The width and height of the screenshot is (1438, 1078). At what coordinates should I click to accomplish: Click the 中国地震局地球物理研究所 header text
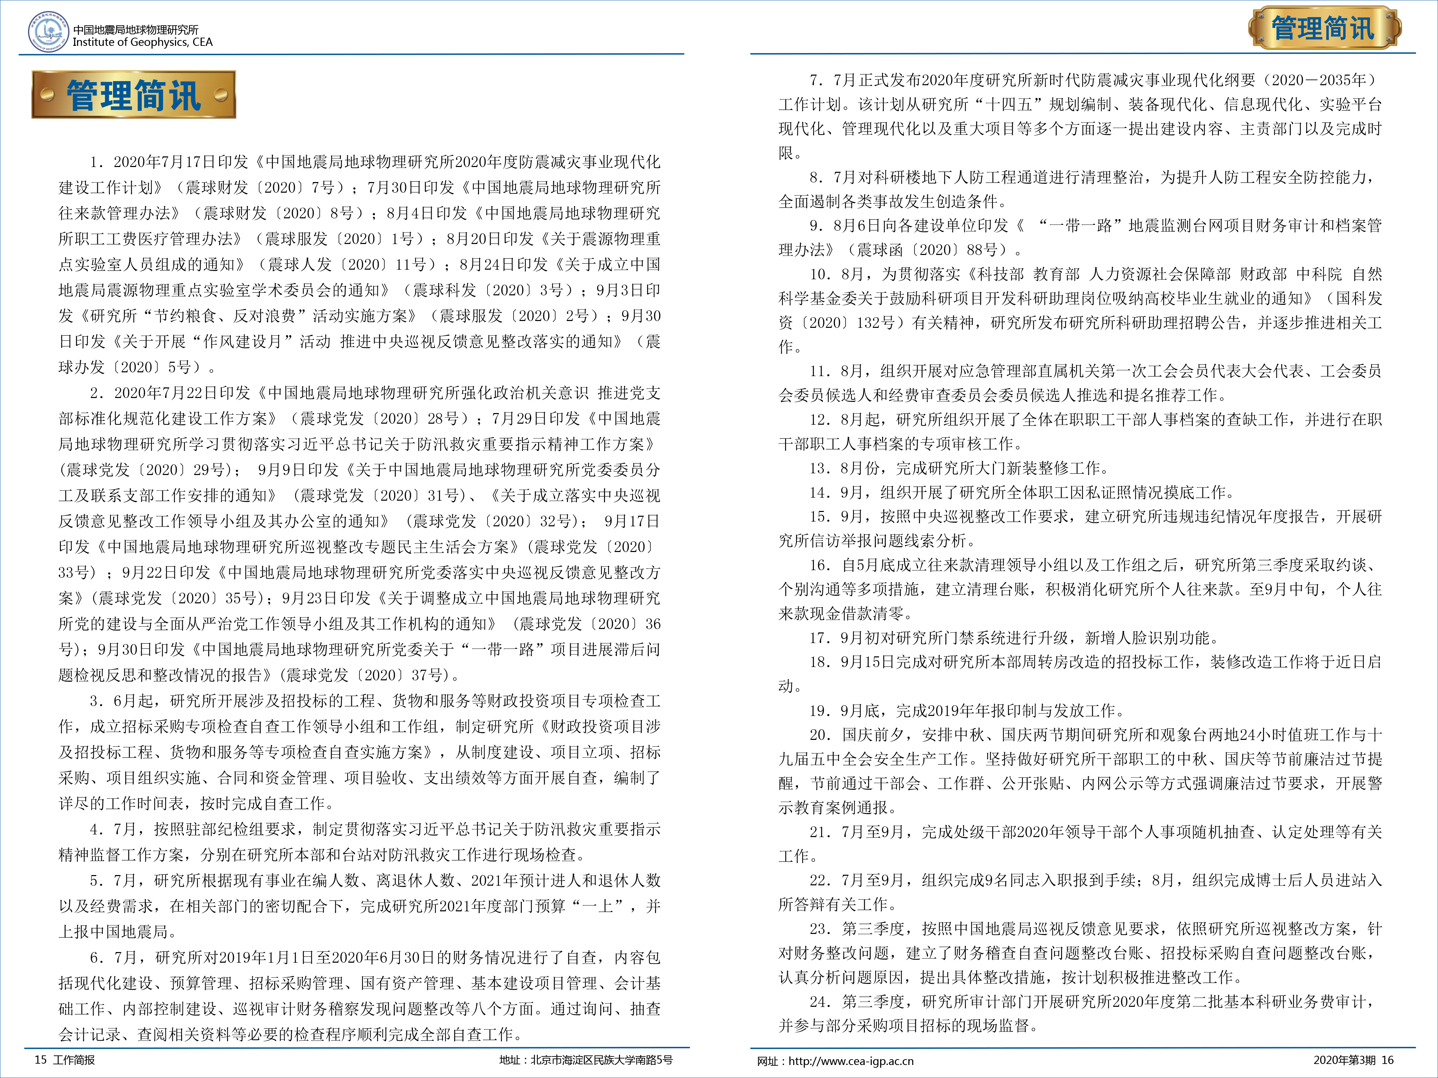(x=136, y=29)
